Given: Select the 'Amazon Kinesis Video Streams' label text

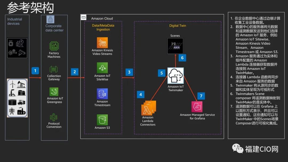Looking at the screenshot, I should 102,52.
